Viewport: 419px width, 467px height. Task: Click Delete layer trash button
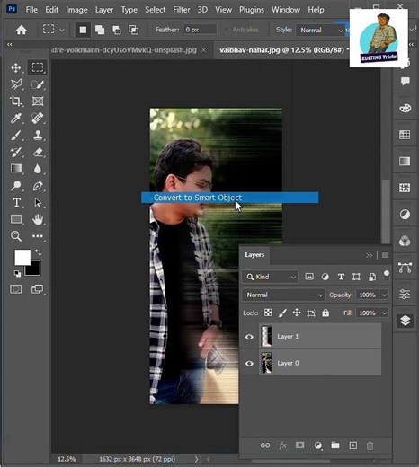(x=370, y=445)
